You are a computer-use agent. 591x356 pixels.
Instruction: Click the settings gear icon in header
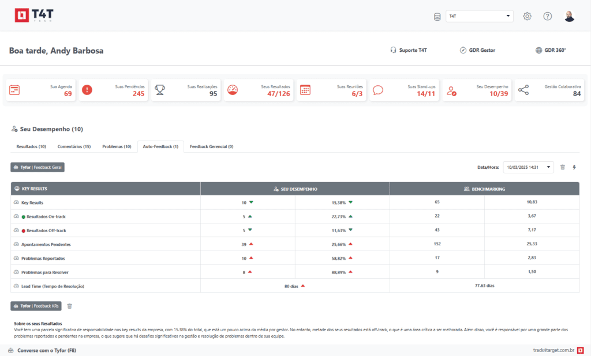(x=527, y=16)
